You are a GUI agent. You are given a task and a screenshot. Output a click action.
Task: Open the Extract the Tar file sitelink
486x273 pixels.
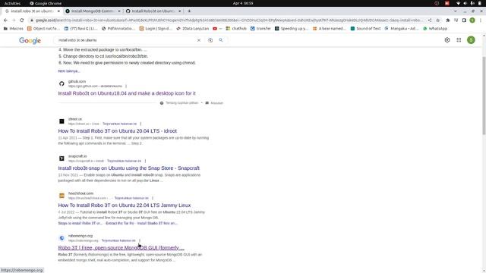[x=120, y=223]
